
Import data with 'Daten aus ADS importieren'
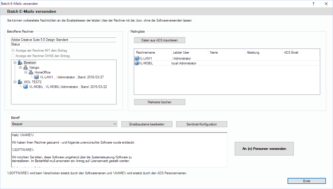point(159,40)
